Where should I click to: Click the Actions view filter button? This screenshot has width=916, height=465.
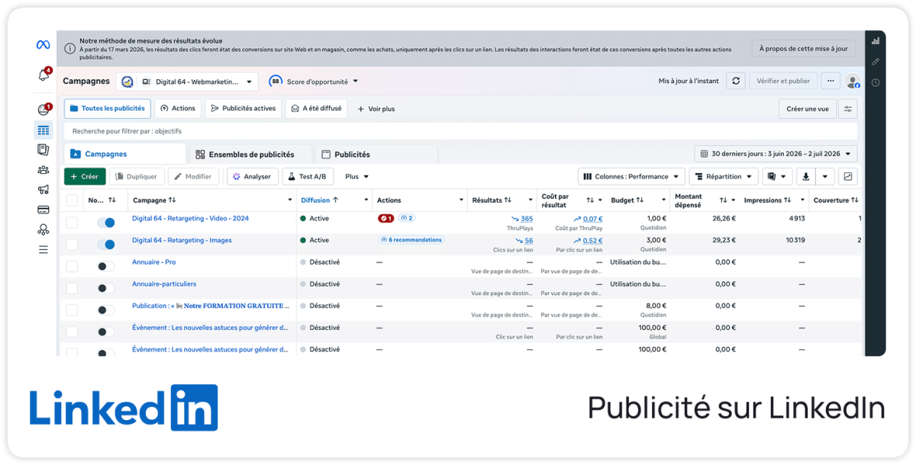click(178, 108)
